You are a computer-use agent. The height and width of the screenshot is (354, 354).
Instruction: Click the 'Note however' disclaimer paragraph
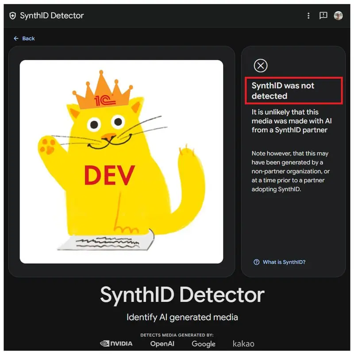pyautogui.click(x=291, y=171)
